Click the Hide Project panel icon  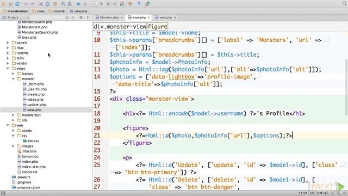click(88, 17)
